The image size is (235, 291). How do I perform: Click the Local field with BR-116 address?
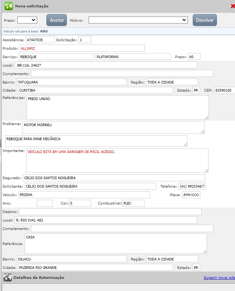click(x=106, y=65)
